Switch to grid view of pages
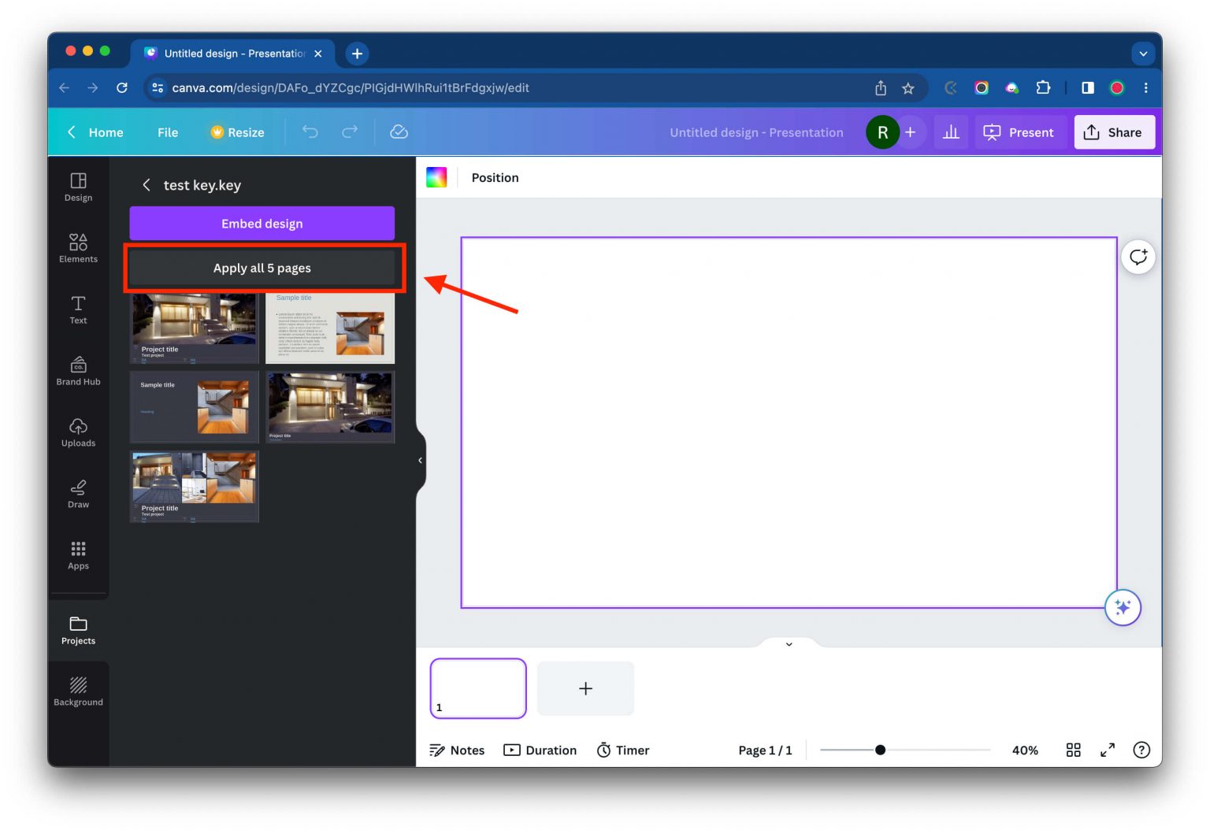The height and width of the screenshot is (830, 1210). (1073, 750)
